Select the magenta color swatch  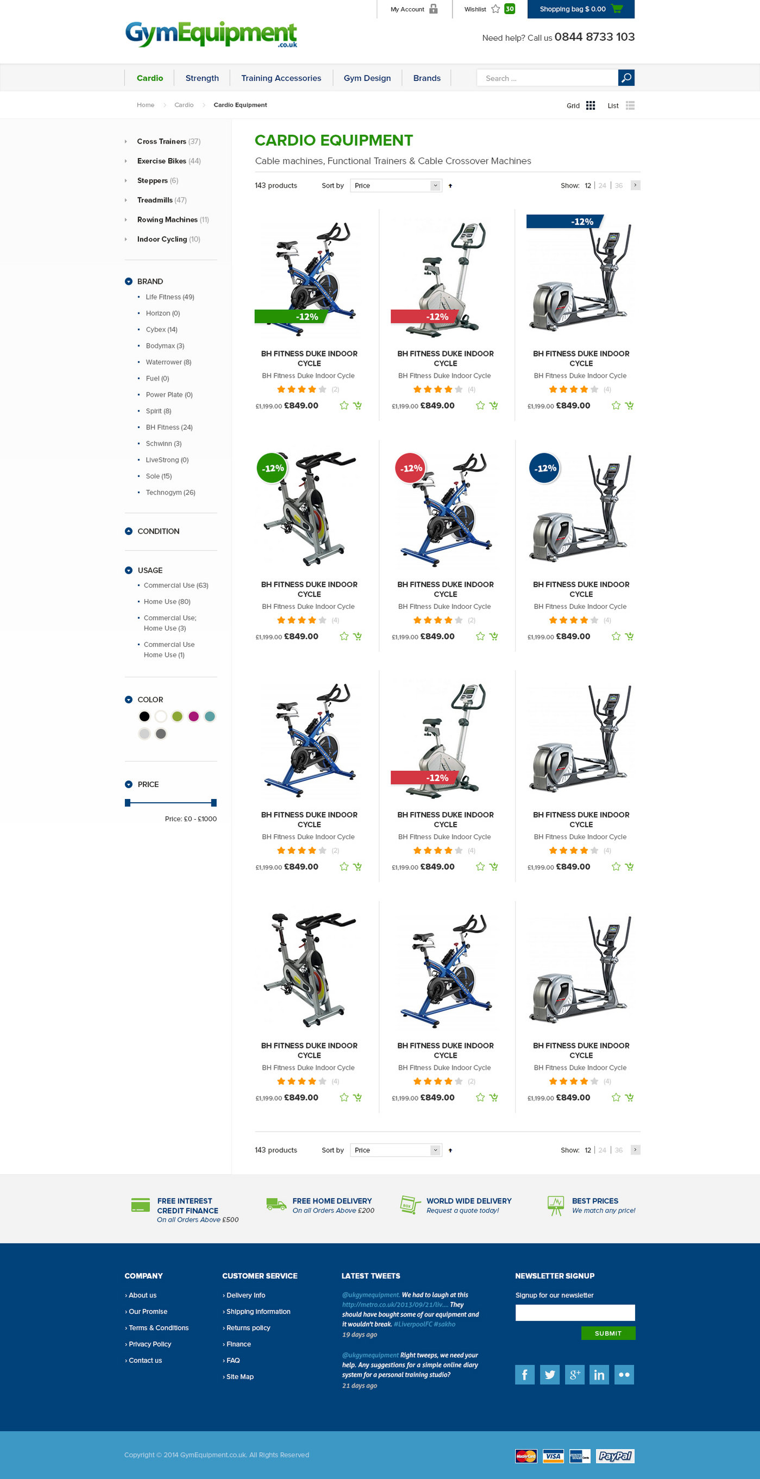coord(193,716)
